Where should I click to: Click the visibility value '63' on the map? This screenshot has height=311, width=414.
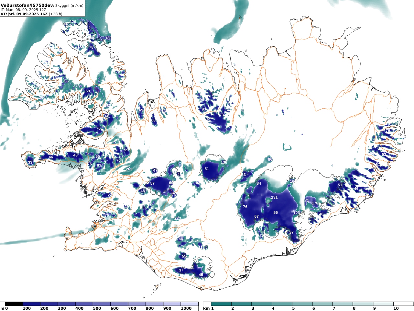click(x=244, y=175)
